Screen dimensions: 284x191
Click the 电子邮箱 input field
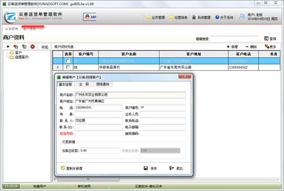tap(163, 127)
